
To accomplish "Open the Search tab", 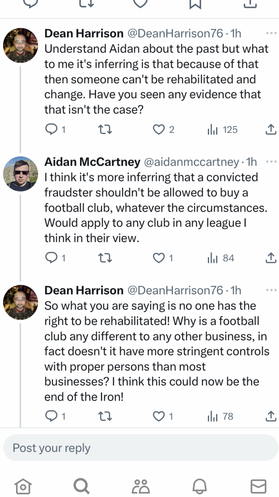I will click(x=81, y=486).
